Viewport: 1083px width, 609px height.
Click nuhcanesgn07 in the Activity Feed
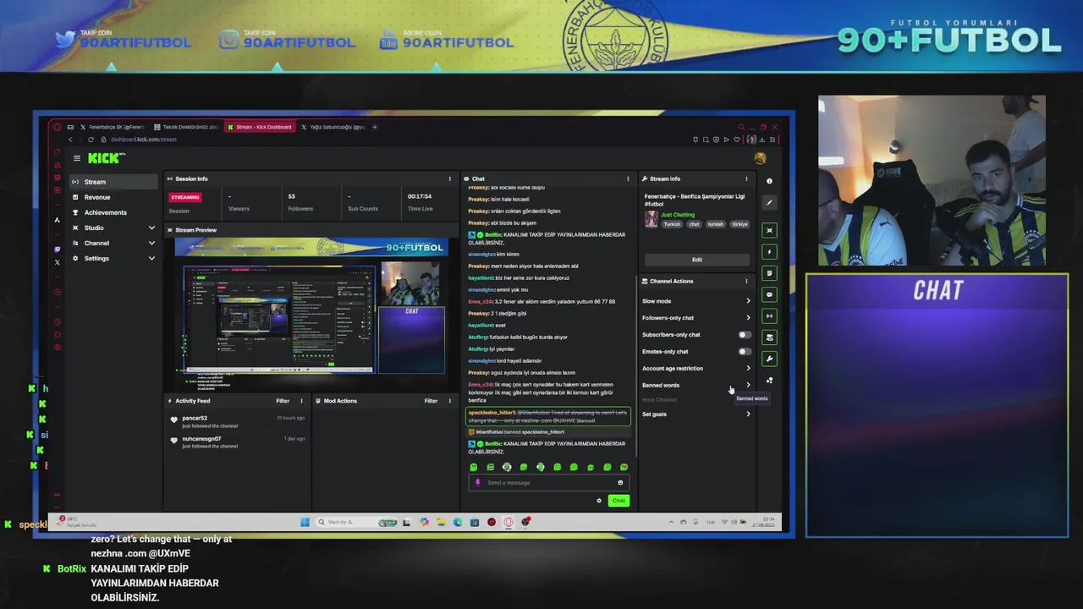[201, 439]
